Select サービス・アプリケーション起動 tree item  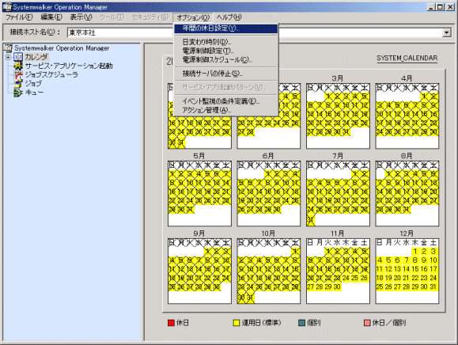69,66
